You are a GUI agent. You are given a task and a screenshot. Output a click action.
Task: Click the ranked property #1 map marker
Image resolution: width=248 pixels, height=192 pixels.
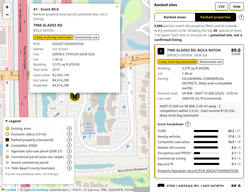[75, 96]
